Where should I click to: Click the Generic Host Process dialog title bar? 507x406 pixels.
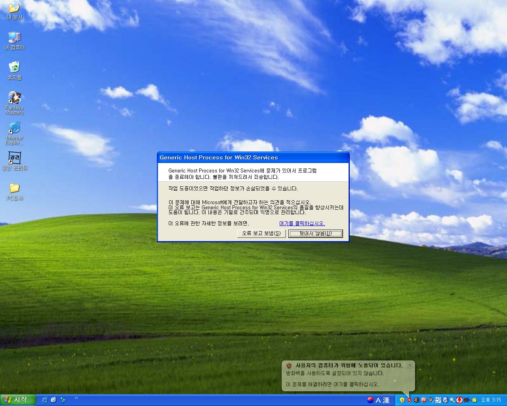point(253,157)
